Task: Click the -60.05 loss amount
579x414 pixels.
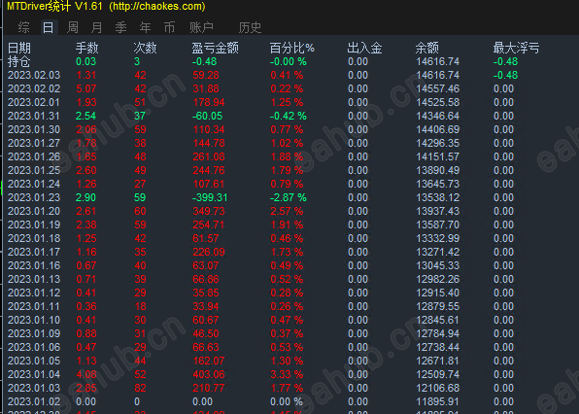Action: click(207, 116)
